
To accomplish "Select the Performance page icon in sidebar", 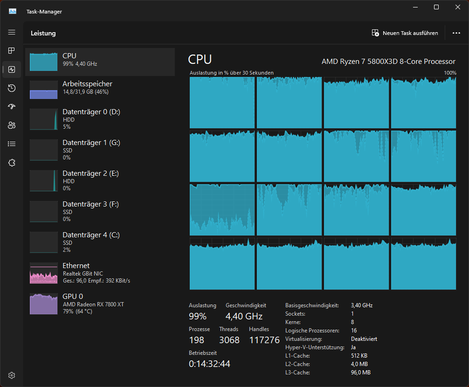I will click(12, 69).
